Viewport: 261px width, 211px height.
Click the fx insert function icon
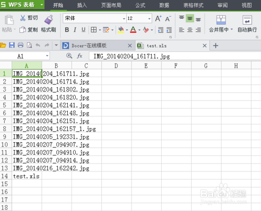[x=80, y=56]
